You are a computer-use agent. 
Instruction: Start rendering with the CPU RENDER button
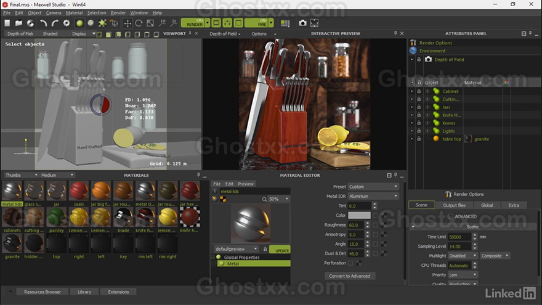click(193, 23)
